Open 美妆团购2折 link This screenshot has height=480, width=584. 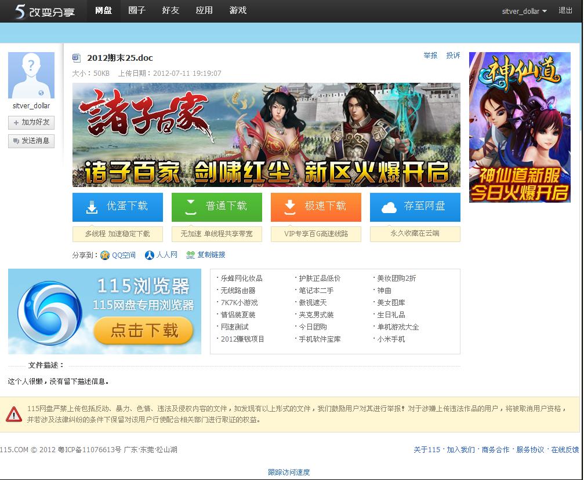(x=397, y=279)
